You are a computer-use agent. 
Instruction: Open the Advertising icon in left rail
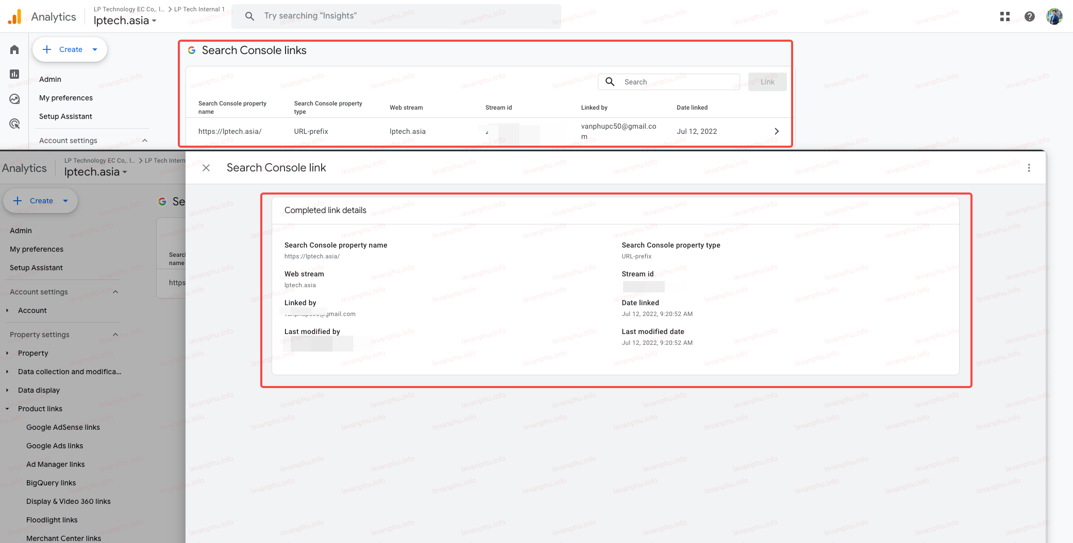(x=14, y=124)
